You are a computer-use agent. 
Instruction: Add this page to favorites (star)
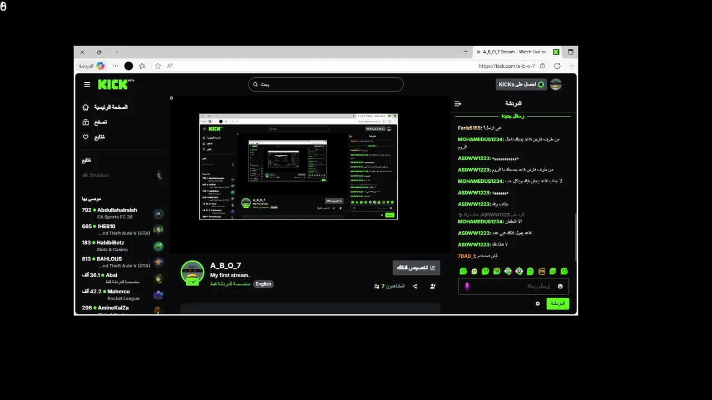(x=158, y=66)
